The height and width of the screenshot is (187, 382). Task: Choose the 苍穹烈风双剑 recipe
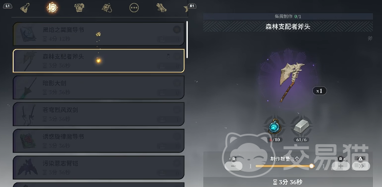[x=99, y=114]
